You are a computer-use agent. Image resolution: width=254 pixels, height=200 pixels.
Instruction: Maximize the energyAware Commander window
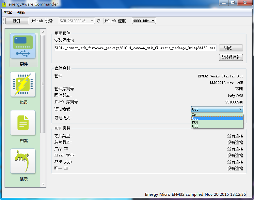(x=233, y=3)
